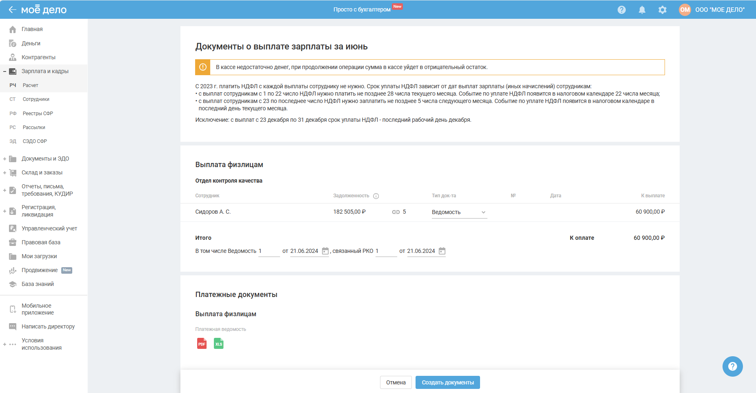Collapse the Зарплата и кадры section
This screenshot has width=756, height=393.
(x=4, y=71)
